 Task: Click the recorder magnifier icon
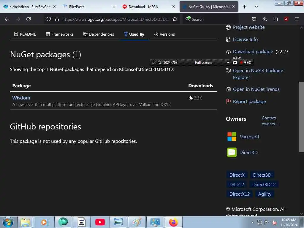coord(159,62)
